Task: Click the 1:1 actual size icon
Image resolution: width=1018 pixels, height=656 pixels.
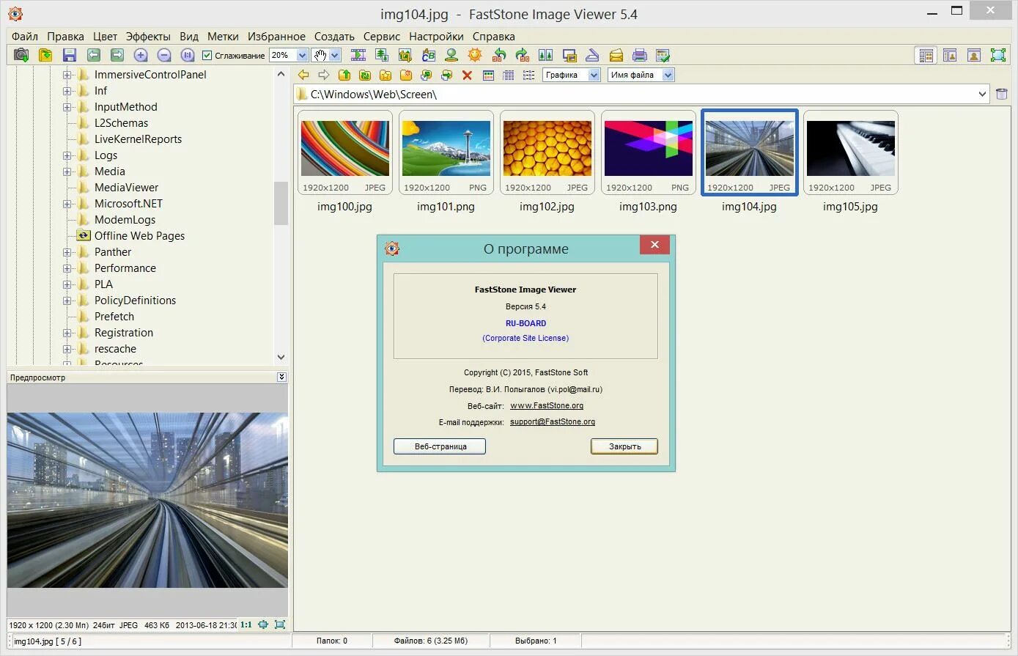Action: coord(246,625)
